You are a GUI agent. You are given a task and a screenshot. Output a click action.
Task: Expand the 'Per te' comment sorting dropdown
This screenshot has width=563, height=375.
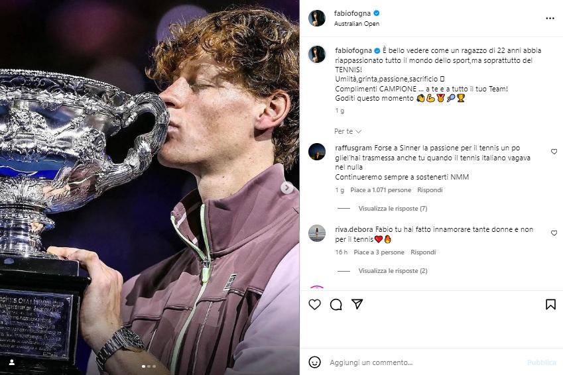[x=347, y=131]
